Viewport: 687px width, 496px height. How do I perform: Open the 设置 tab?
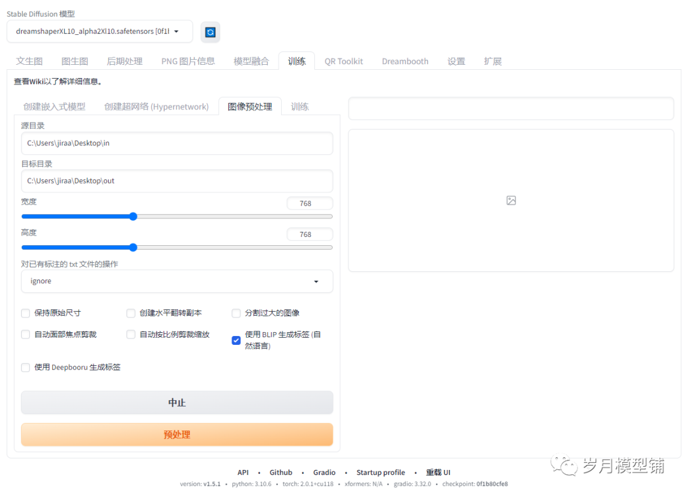(x=456, y=60)
